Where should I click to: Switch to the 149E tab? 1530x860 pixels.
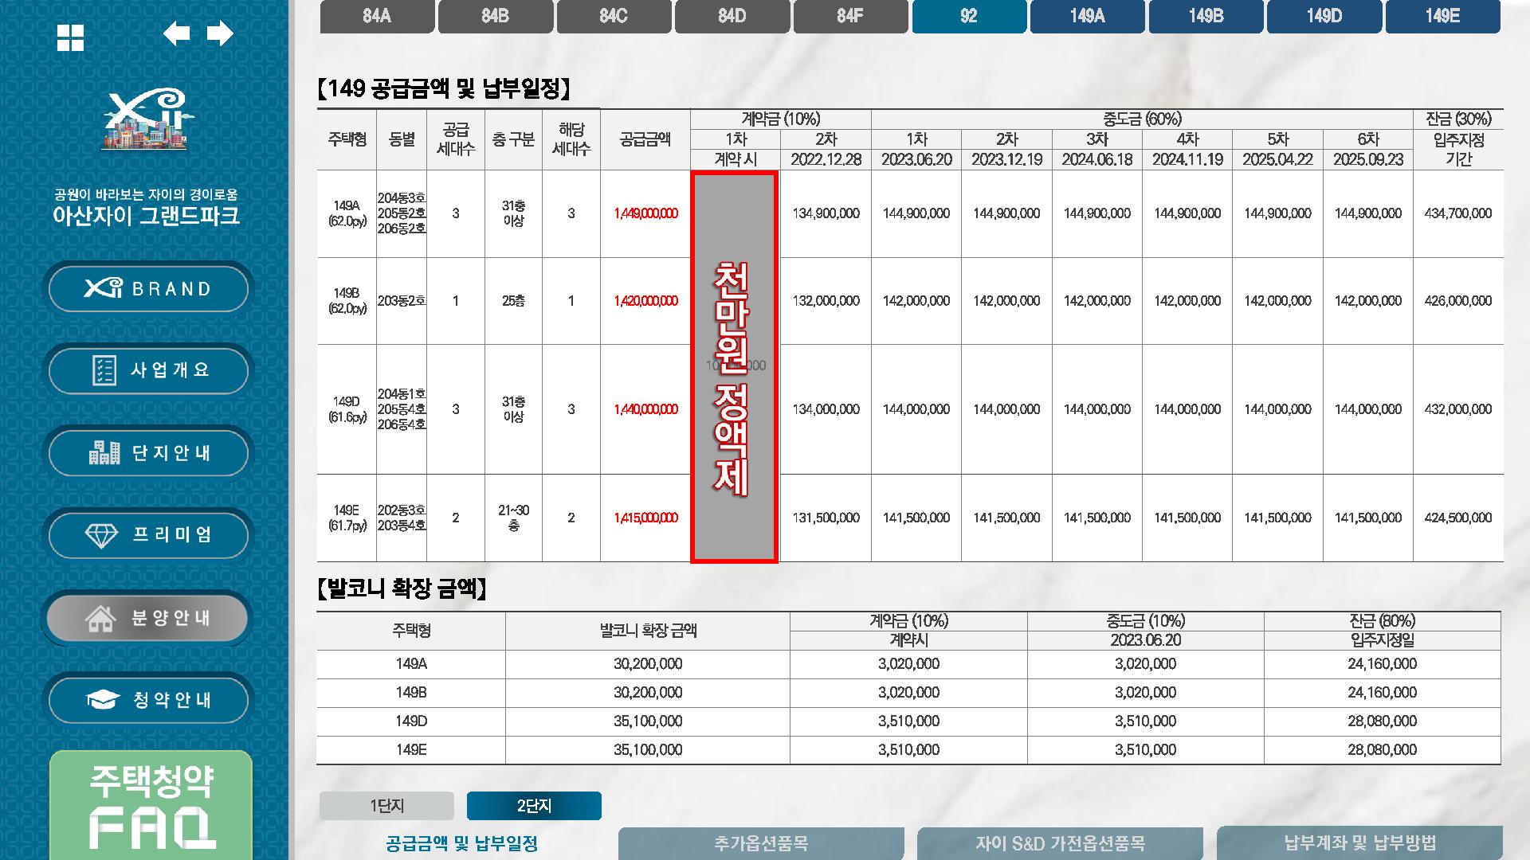click(x=1443, y=16)
